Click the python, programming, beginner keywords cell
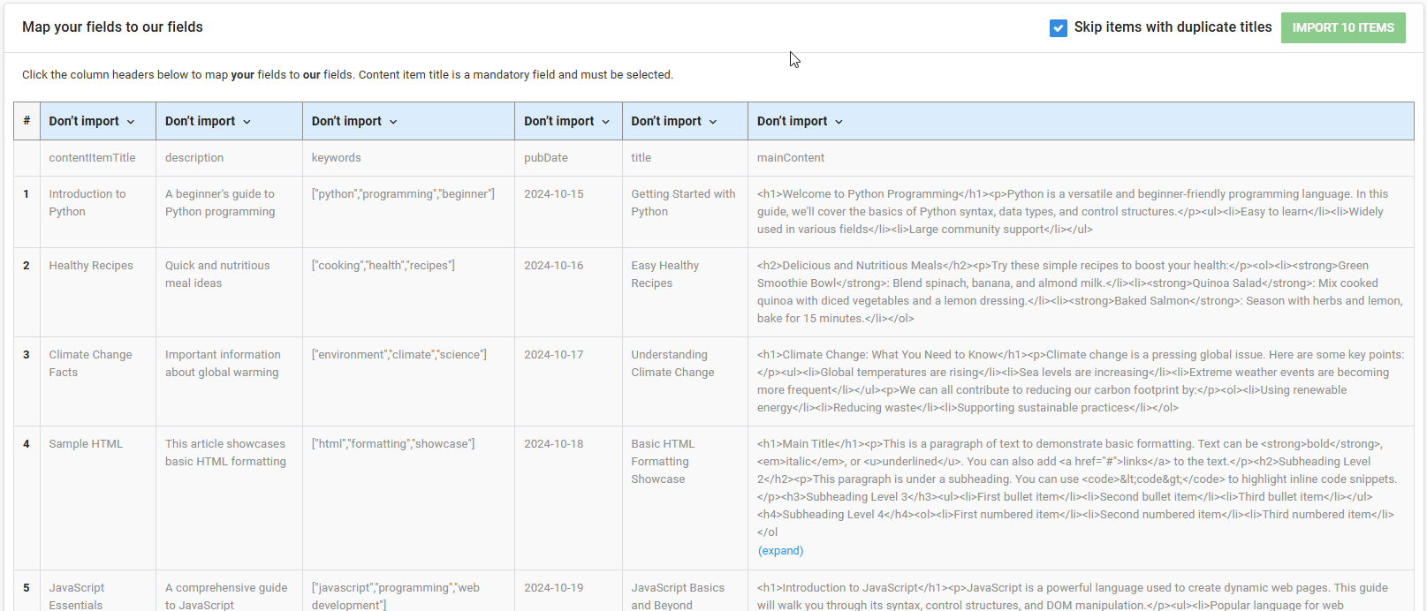1427x611 pixels. pos(408,212)
